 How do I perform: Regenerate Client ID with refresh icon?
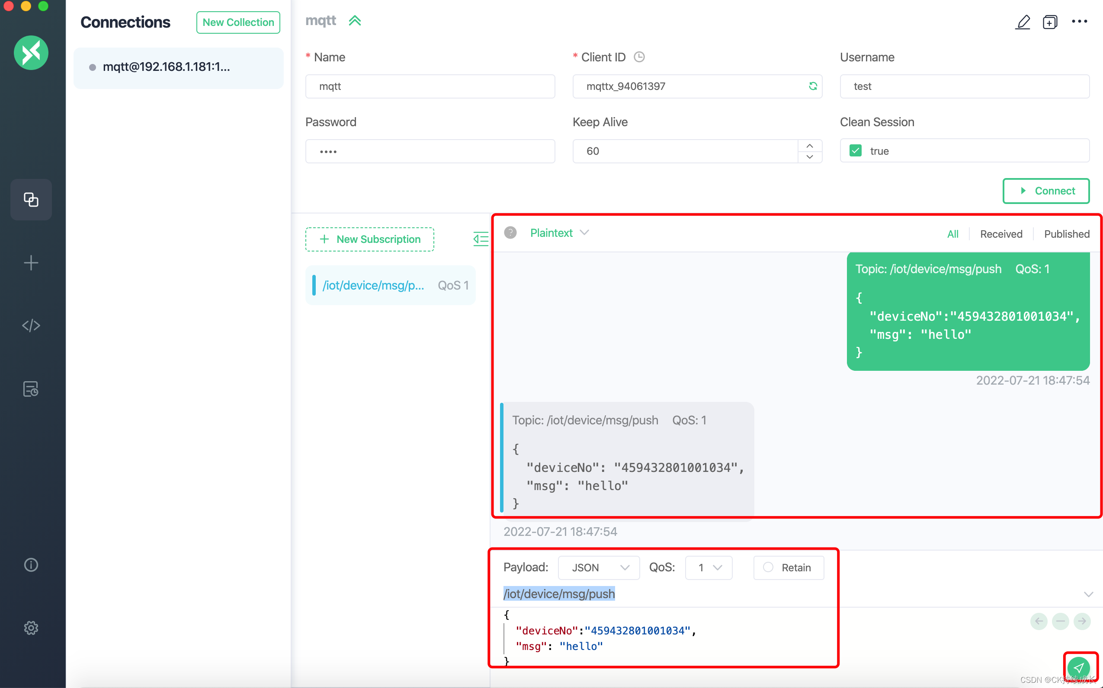pyautogui.click(x=813, y=86)
